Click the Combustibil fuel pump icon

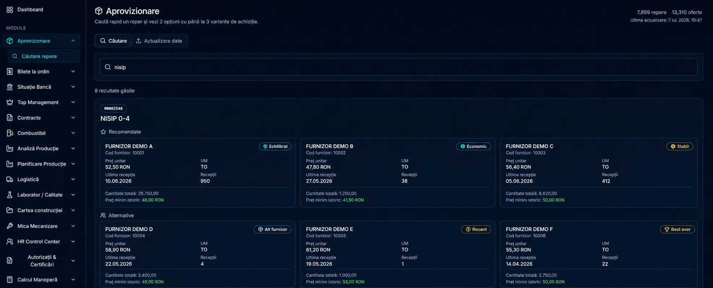tap(10, 133)
